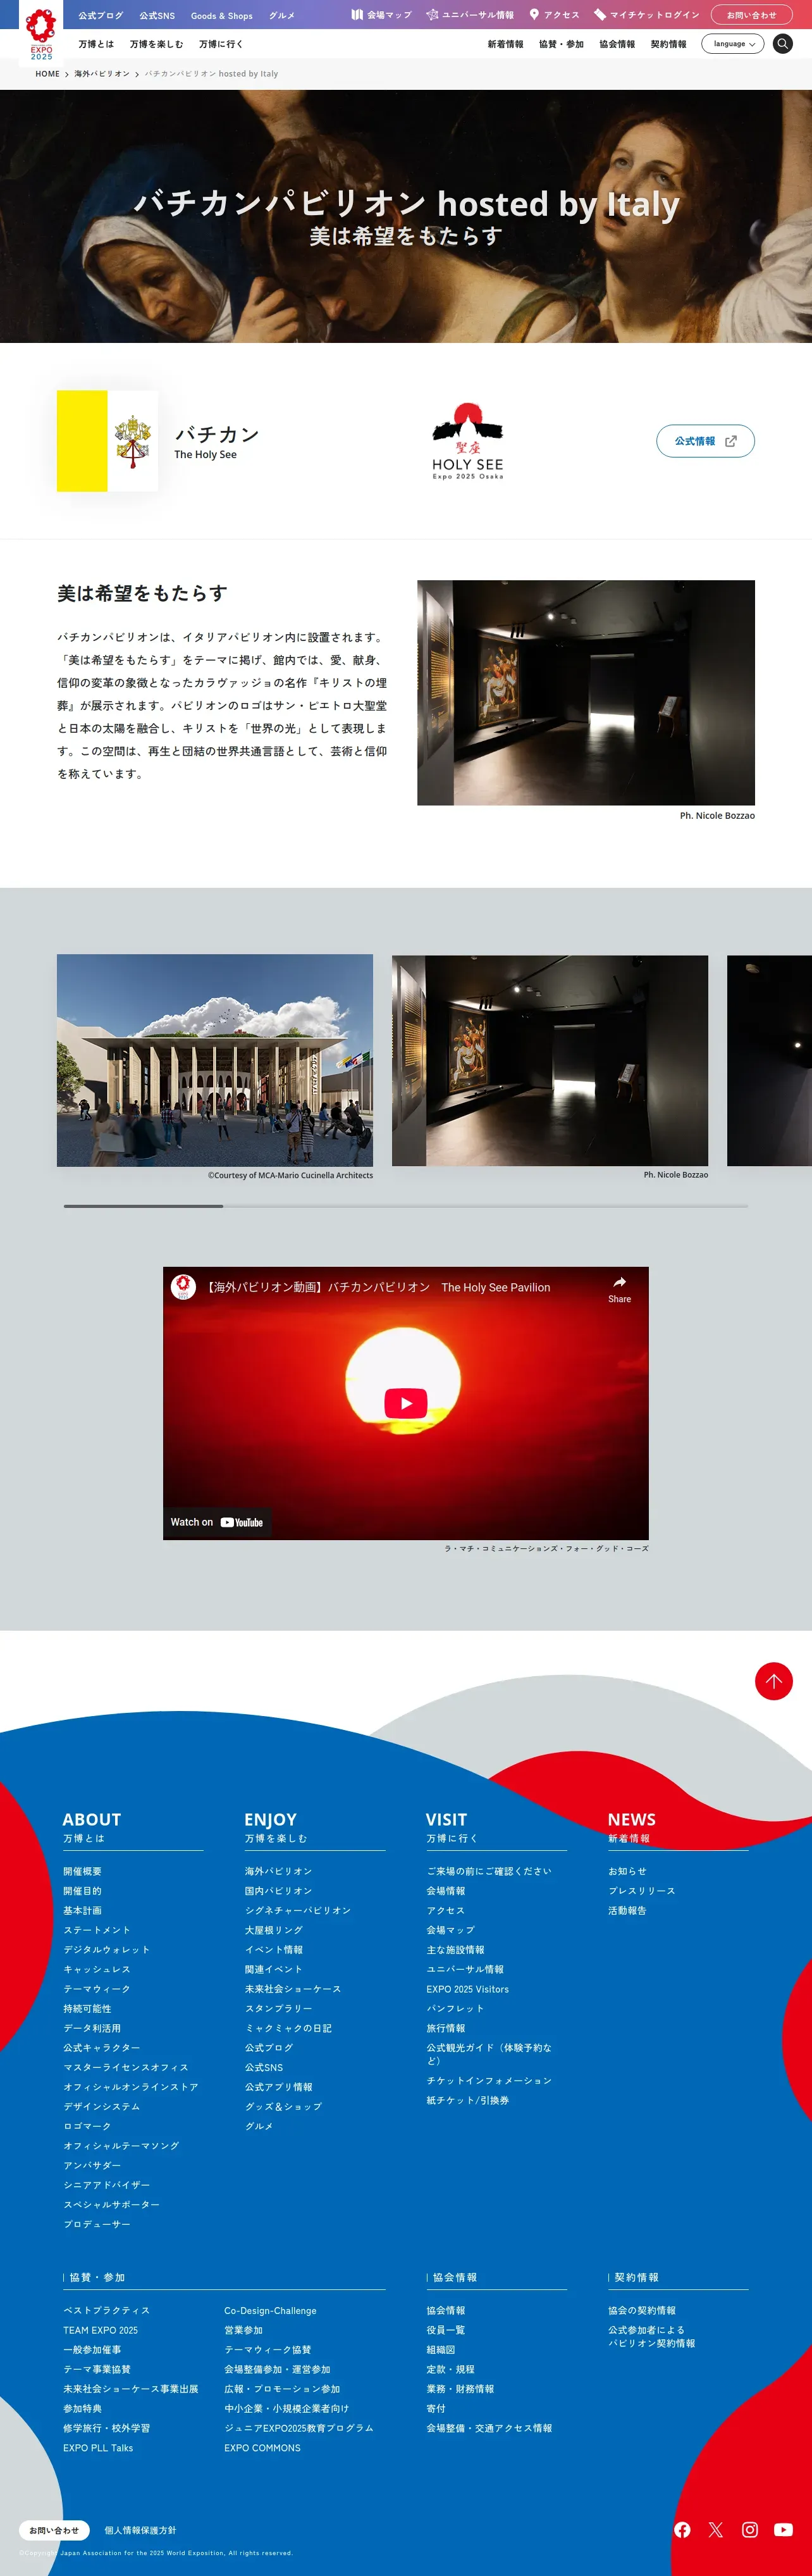Screen dimensions: 812x2576
Task: Open 新着情報 in the main navigation
Action: click(x=506, y=44)
